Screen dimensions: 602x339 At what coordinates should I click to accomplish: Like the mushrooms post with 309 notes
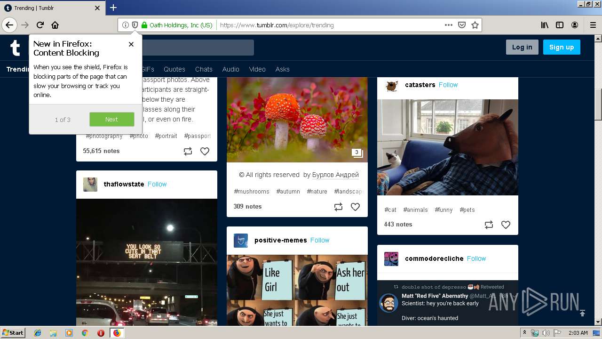(x=355, y=207)
